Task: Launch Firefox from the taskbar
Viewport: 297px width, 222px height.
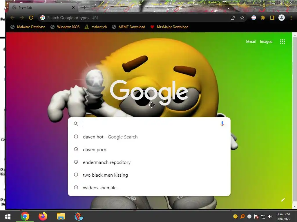Action: click(43, 216)
